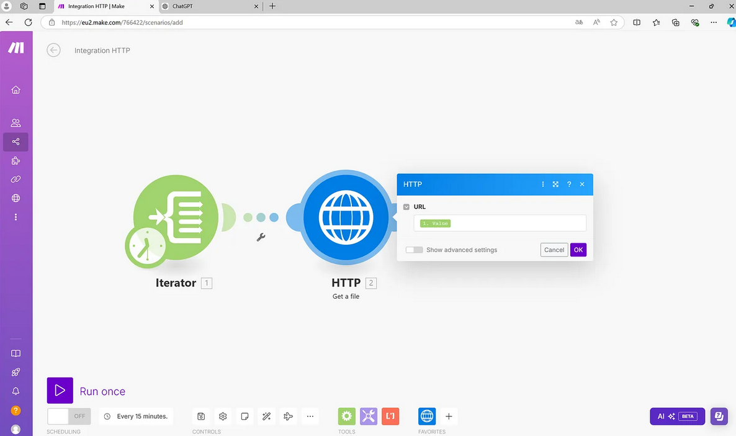The width and height of the screenshot is (736, 436).
Task: Rename the 'Integration HTTP' scenario title
Action: (102, 50)
